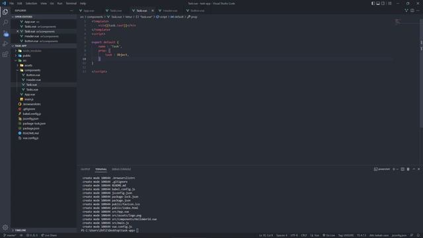This screenshot has height=238, width=423.
Task: Toggle the primary side bar from title bar
Action: point(373,3)
